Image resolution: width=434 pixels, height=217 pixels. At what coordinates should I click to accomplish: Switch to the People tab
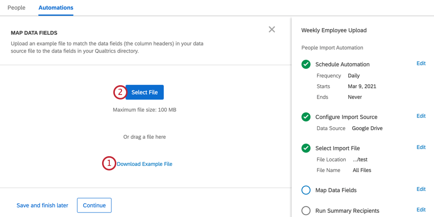tap(16, 8)
